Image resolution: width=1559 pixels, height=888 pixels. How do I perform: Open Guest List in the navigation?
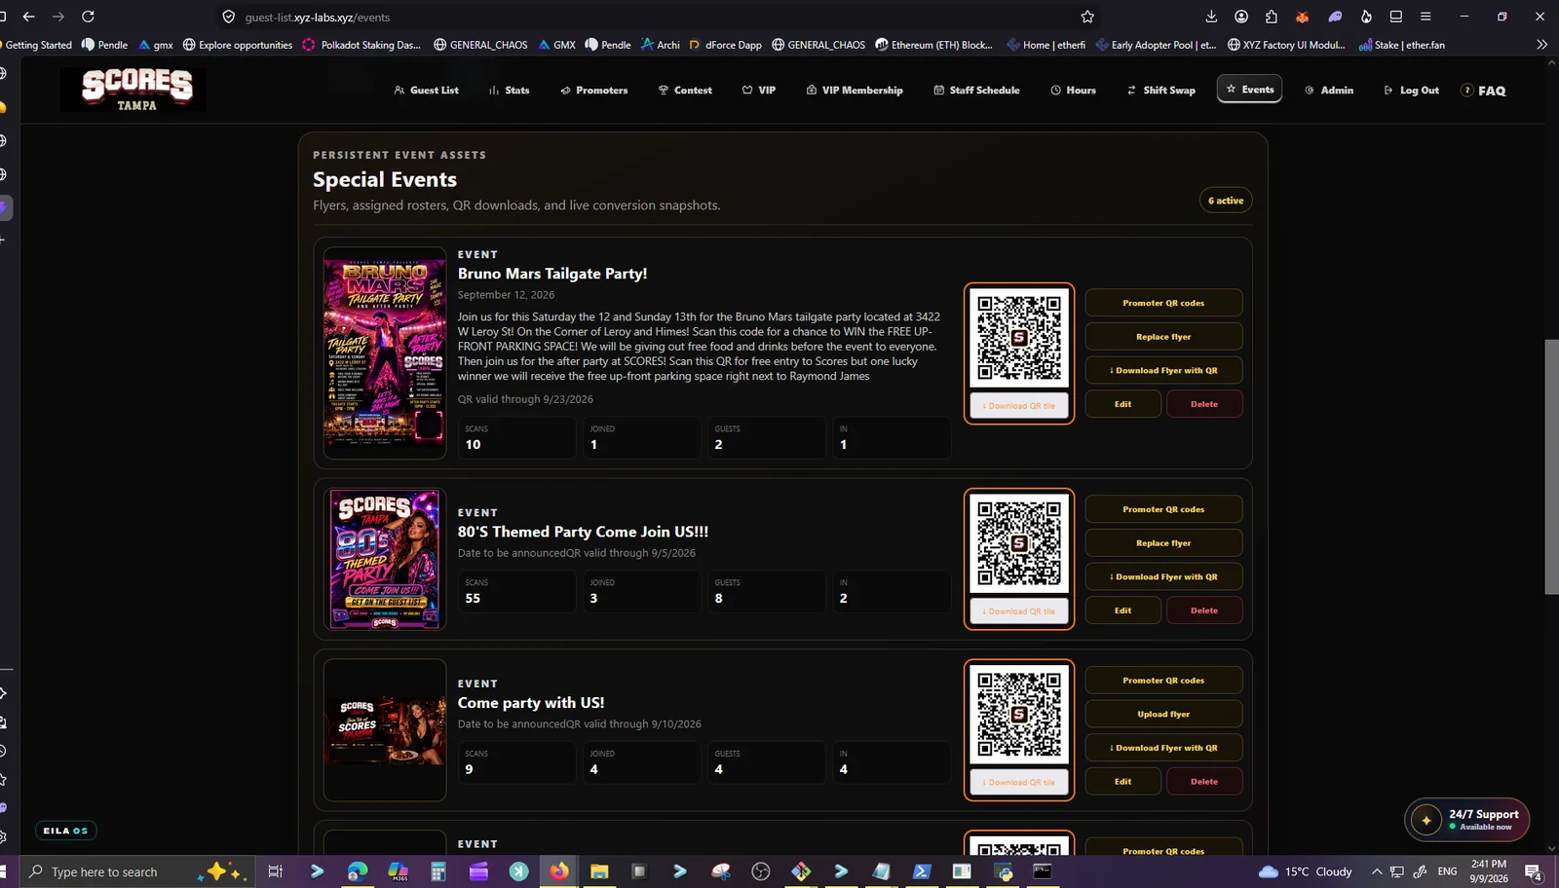click(426, 90)
